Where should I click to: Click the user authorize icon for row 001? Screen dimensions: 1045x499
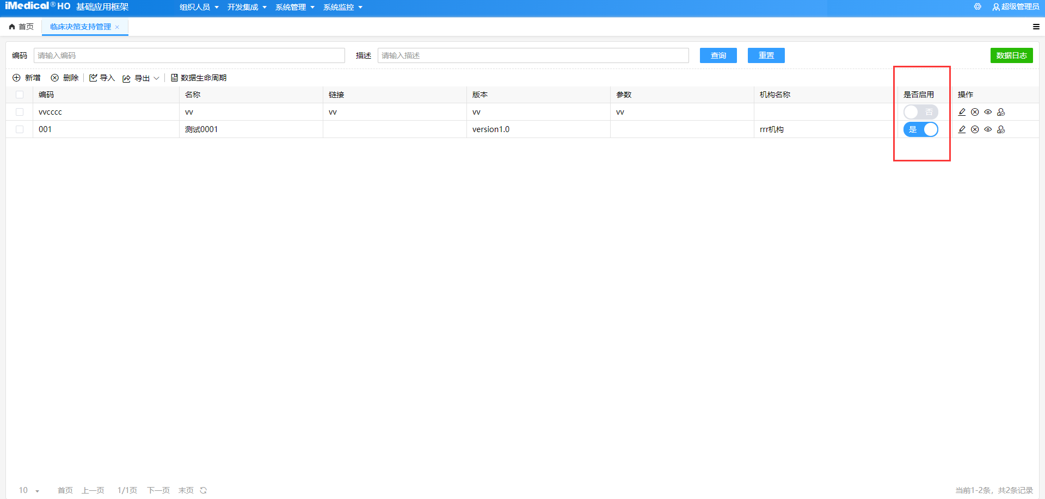[1001, 129]
